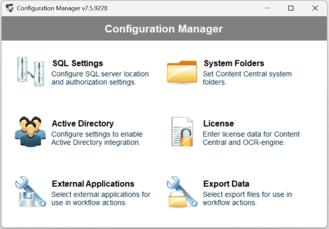Click the gray Configuration Manager header banner
This screenshot has width=329, height=229.
pyautogui.click(x=164, y=29)
